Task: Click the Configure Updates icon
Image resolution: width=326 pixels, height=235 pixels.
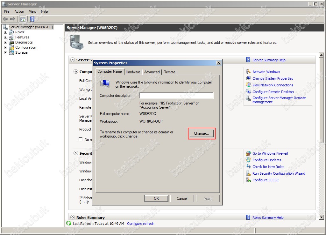Action: (x=248, y=160)
